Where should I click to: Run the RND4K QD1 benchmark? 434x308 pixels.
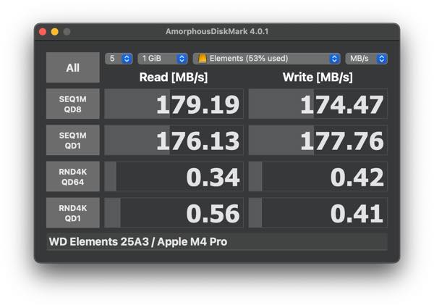click(73, 213)
